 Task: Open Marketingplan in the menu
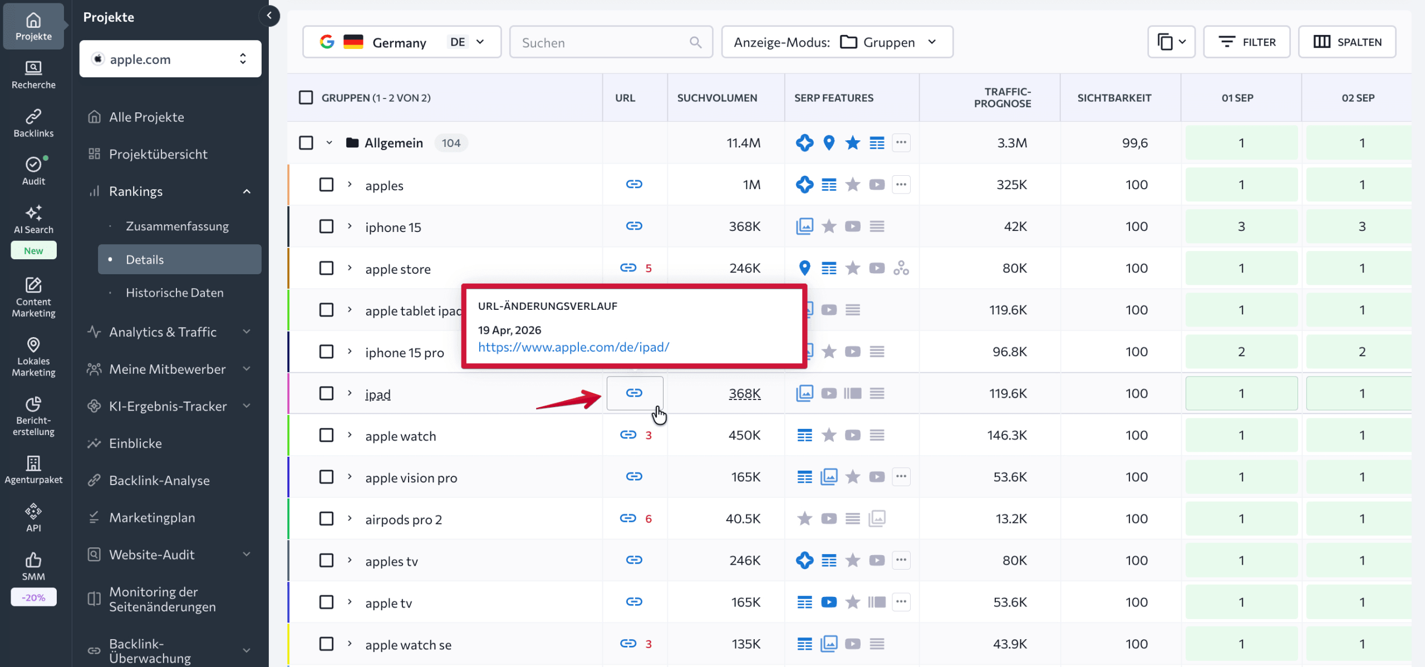click(x=152, y=517)
